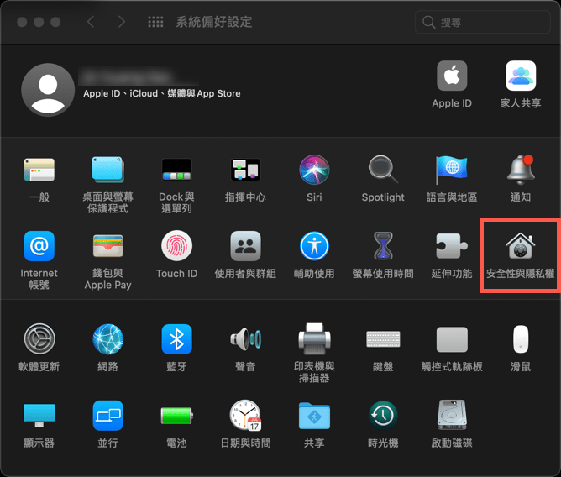Open 錢包與Apple Pay preferences
Image resolution: width=561 pixels, height=477 pixels.
click(x=107, y=246)
